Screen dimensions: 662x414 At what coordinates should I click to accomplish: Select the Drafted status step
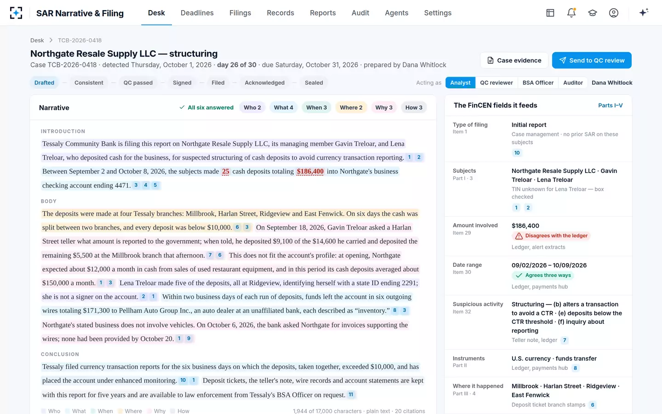click(44, 83)
